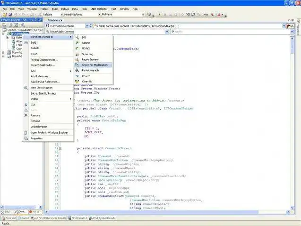The width and height of the screenshot is (301, 226).
Task: Click the Solution Explorer horizontal scrollbar
Action: coord(21,207)
